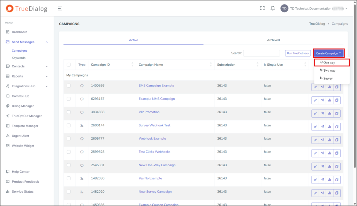Open the TD Technical Documentation account dropdown
Viewport: 357px width, 206px height.
314,8
